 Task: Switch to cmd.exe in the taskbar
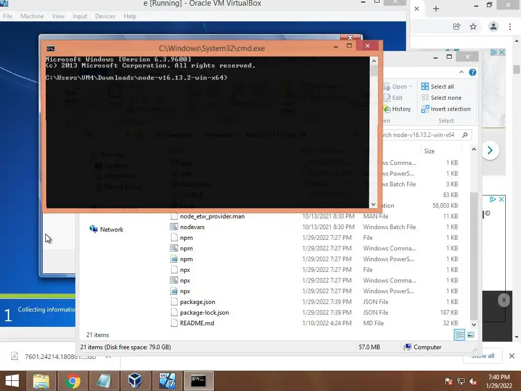coord(199,381)
